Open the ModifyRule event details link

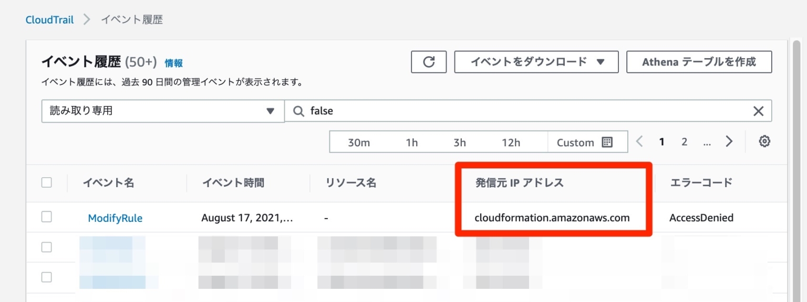(x=115, y=217)
